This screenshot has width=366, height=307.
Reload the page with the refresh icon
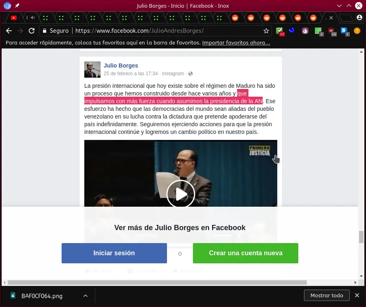(x=32, y=30)
